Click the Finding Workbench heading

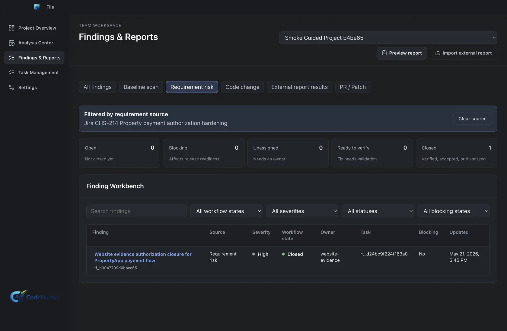tap(115, 186)
